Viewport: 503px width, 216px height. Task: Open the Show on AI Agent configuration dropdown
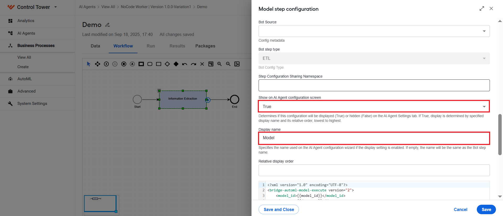pyautogui.click(x=374, y=106)
